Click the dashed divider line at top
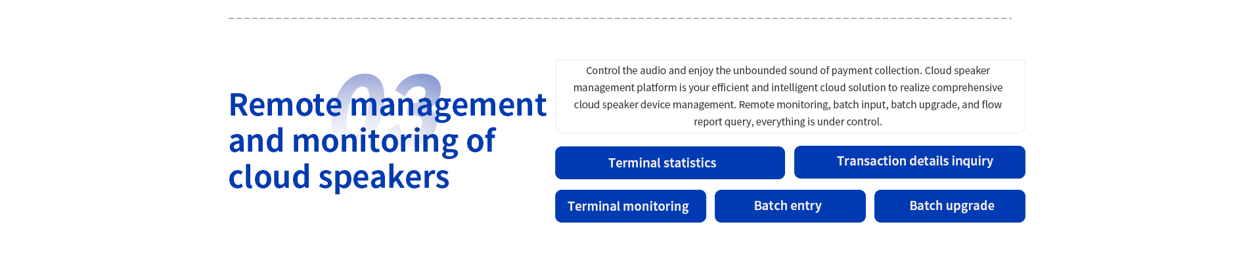 click(x=620, y=18)
